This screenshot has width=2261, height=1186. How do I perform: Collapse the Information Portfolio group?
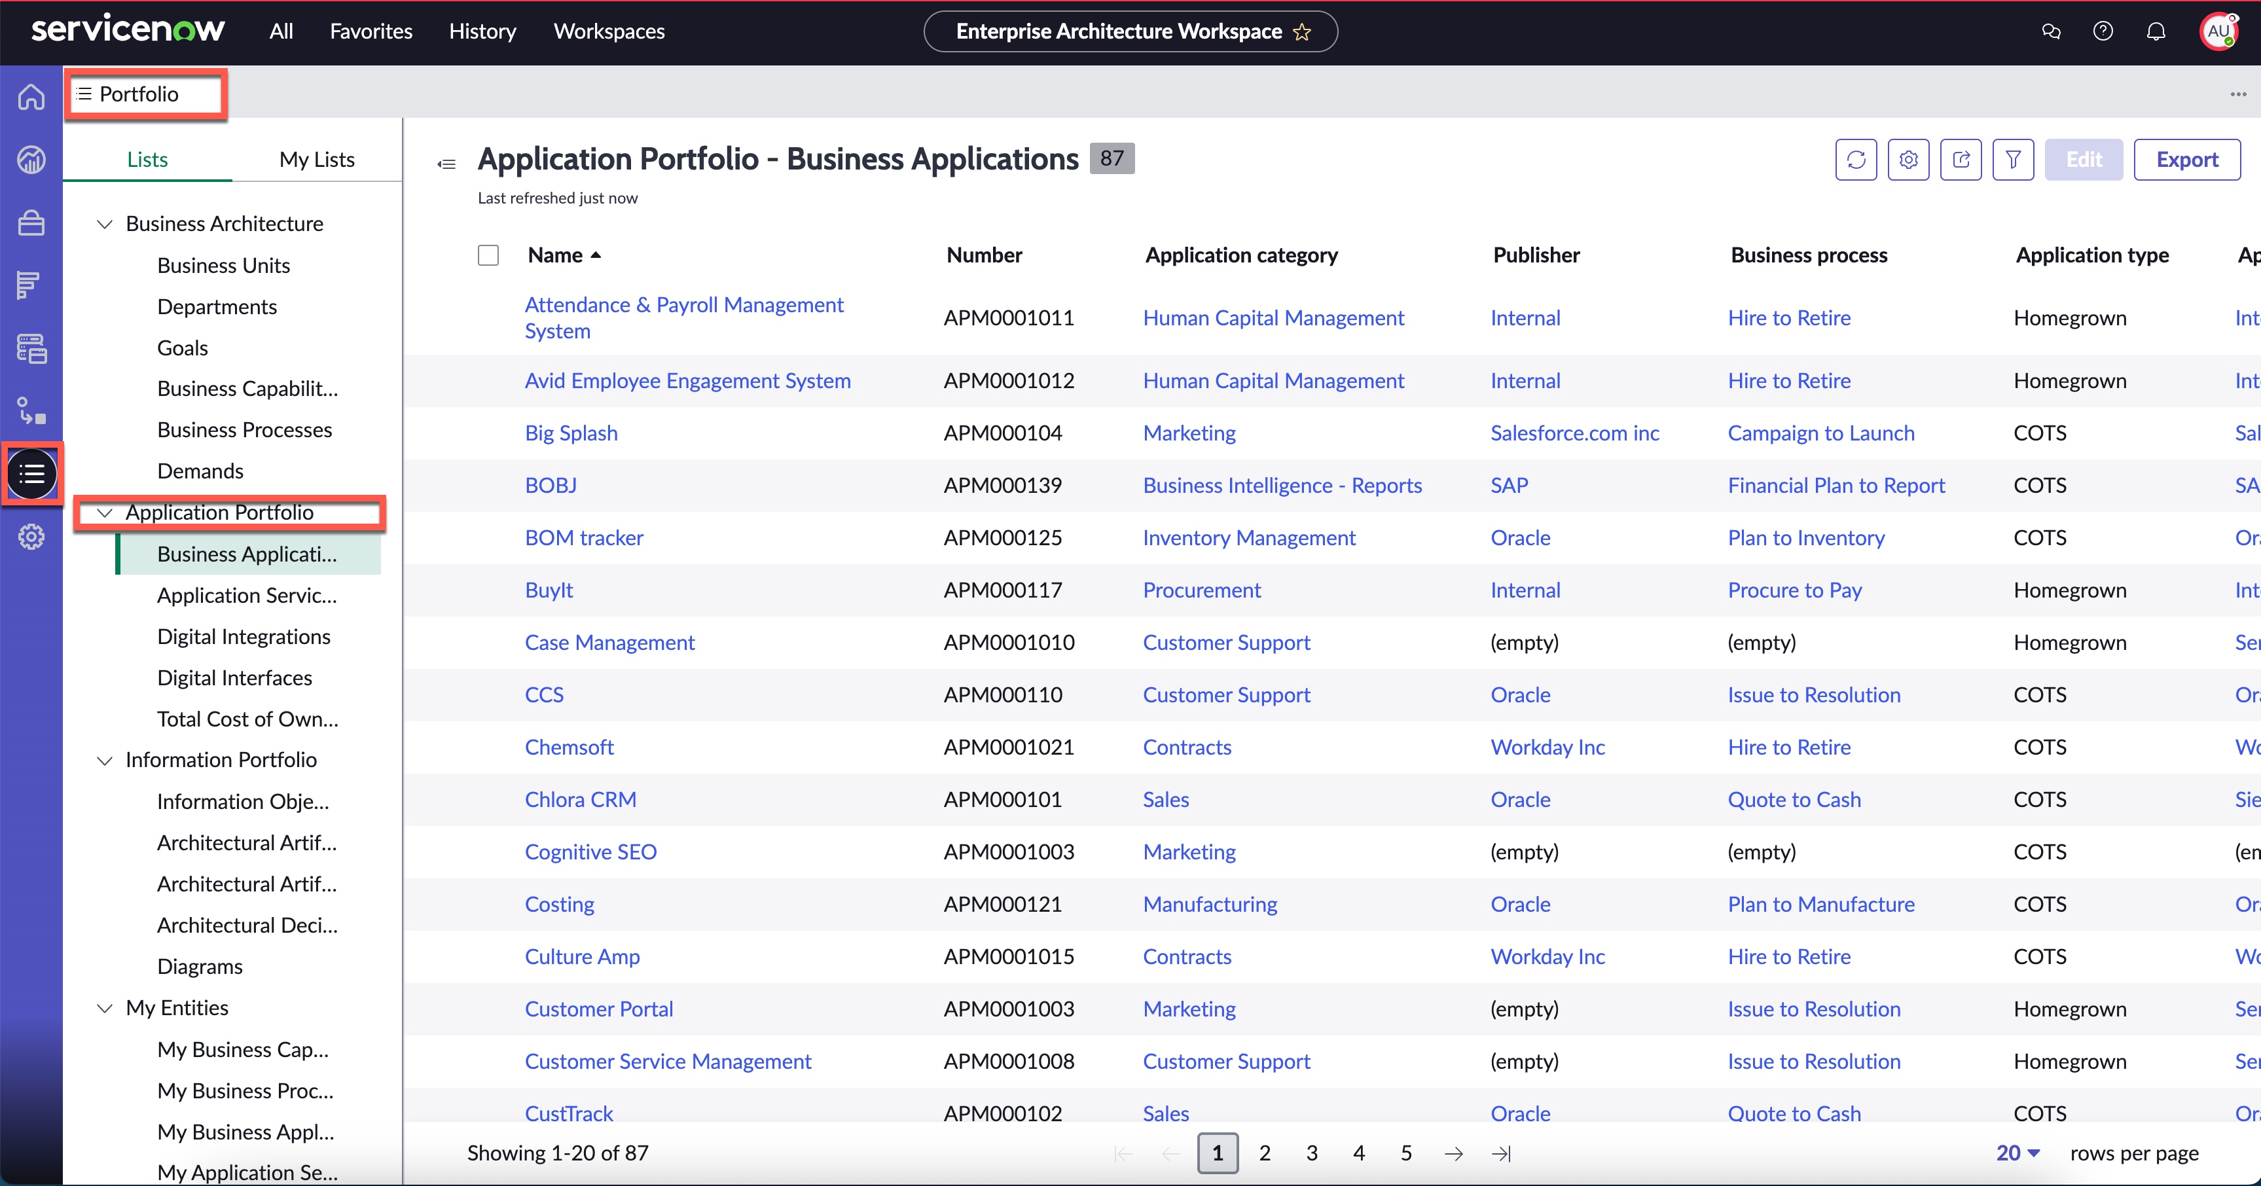[x=105, y=761]
